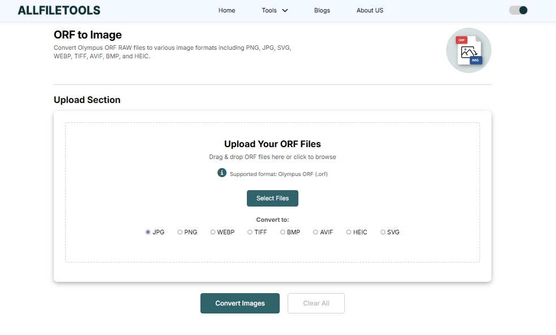Click the Clear All button

pyautogui.click(x=316, y=303)
